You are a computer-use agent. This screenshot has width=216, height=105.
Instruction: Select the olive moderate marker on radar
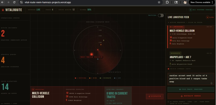click(x=104, y=40)
